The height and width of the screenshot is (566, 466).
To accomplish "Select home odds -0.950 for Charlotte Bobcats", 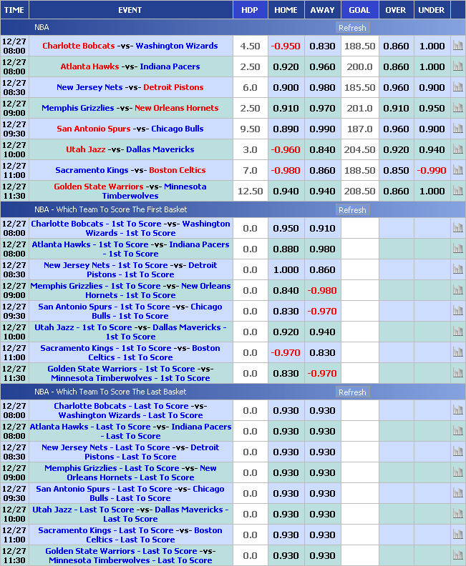I will pyautogui.click(x=286, y=46).
